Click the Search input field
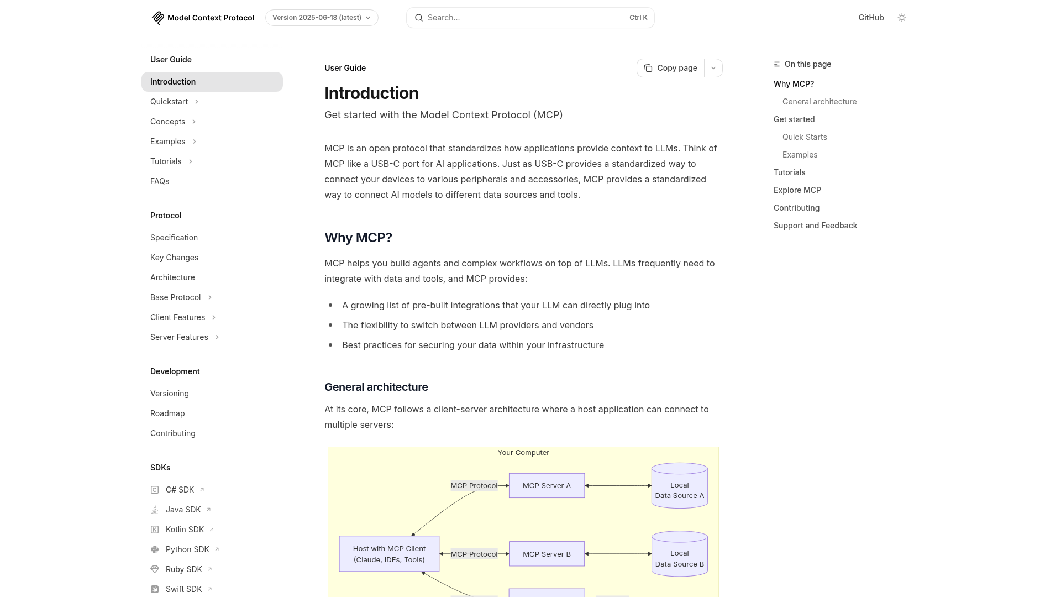 525,18
